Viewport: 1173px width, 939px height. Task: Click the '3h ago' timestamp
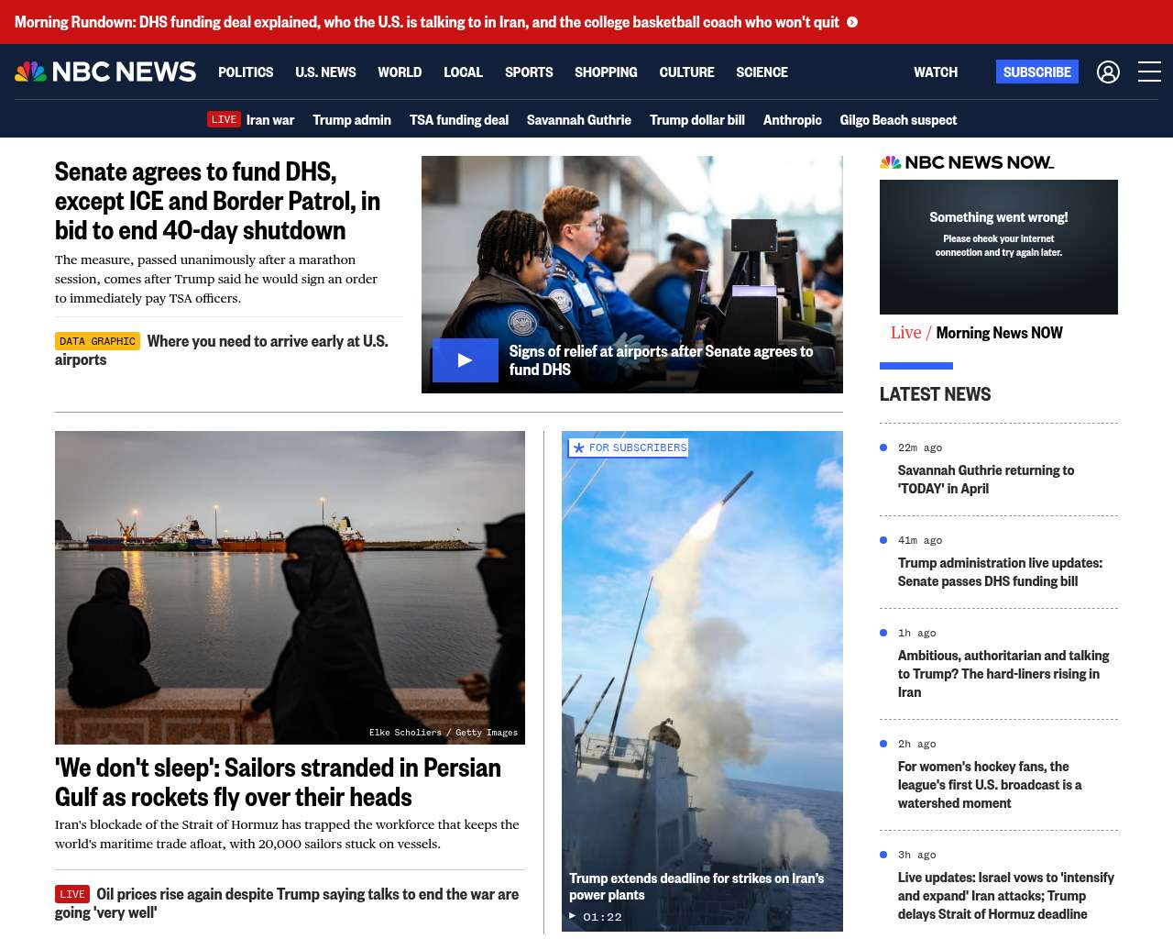point(917,855)
